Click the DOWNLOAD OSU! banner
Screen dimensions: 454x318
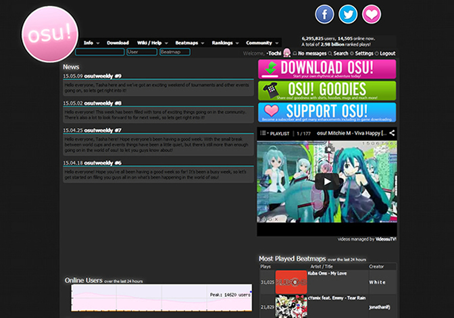pyautogui.click(x=327, y=69)
